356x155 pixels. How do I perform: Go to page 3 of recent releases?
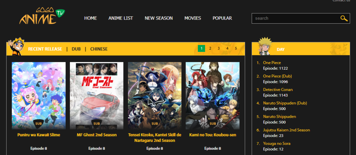pyautogui.click(x=219, y=48)
